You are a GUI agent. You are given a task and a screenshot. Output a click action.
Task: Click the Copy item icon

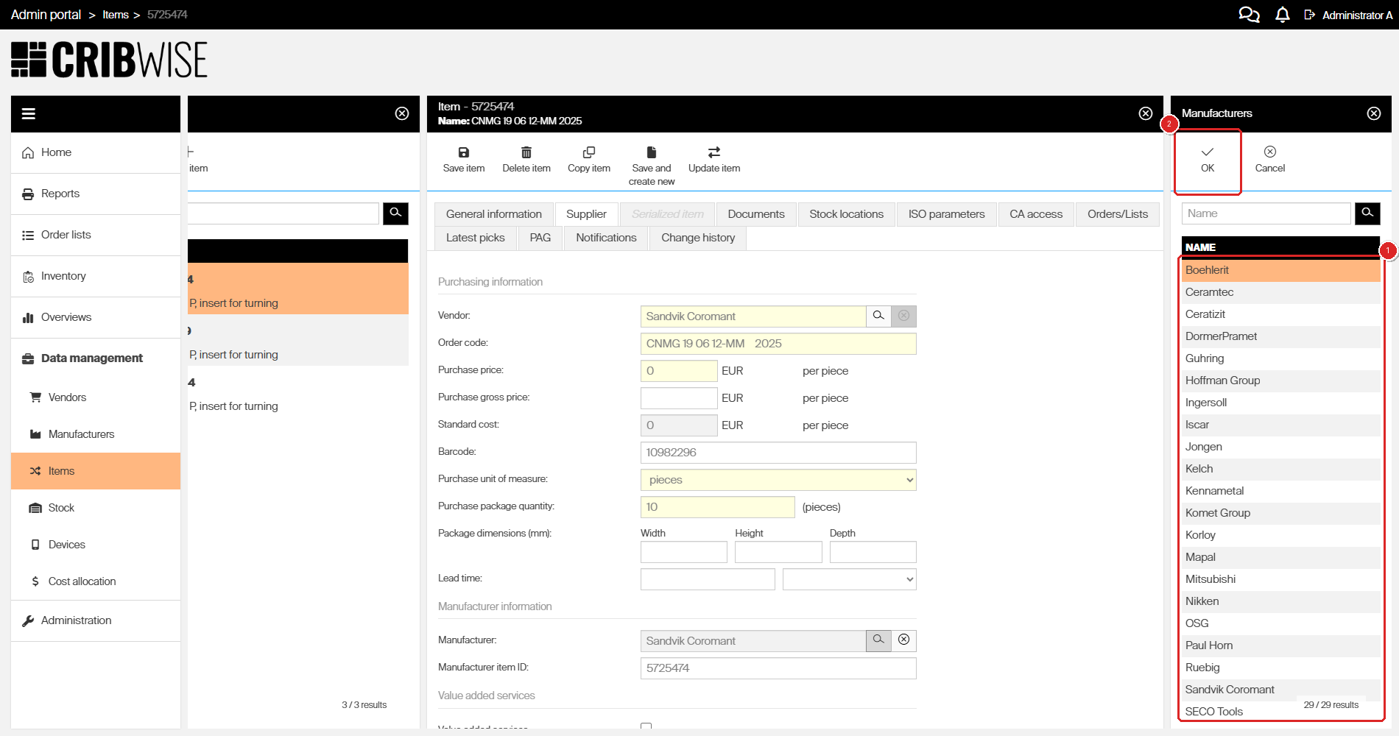589,152
